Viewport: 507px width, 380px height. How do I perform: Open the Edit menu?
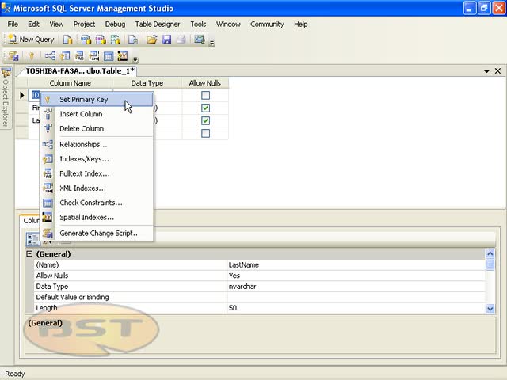pos(33,25)
